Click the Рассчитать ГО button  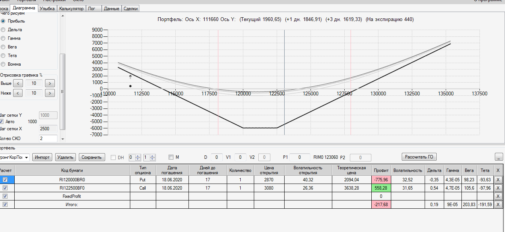[419, 157]
